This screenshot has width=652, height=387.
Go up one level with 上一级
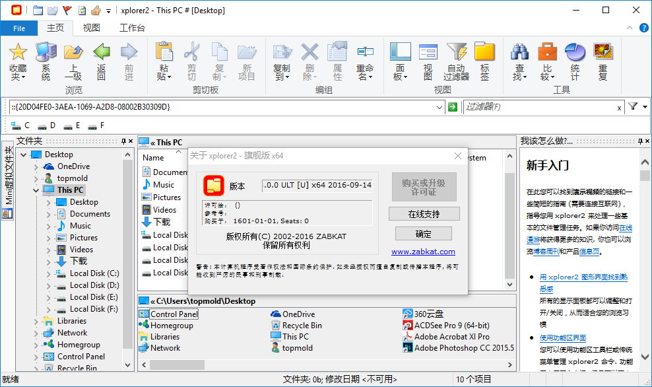click(73, 52)
